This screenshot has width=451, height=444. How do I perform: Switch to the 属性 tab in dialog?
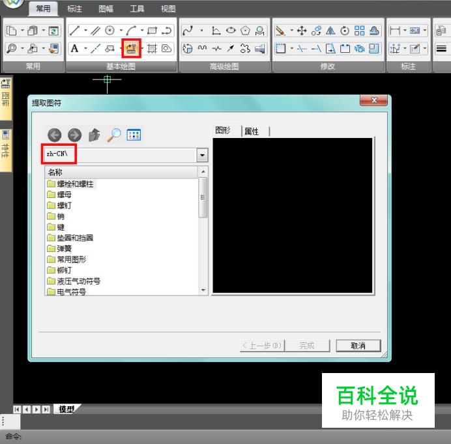[255, 132]
